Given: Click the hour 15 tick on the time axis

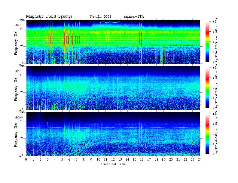Looking at the screenshot, I should coord(135,159).
